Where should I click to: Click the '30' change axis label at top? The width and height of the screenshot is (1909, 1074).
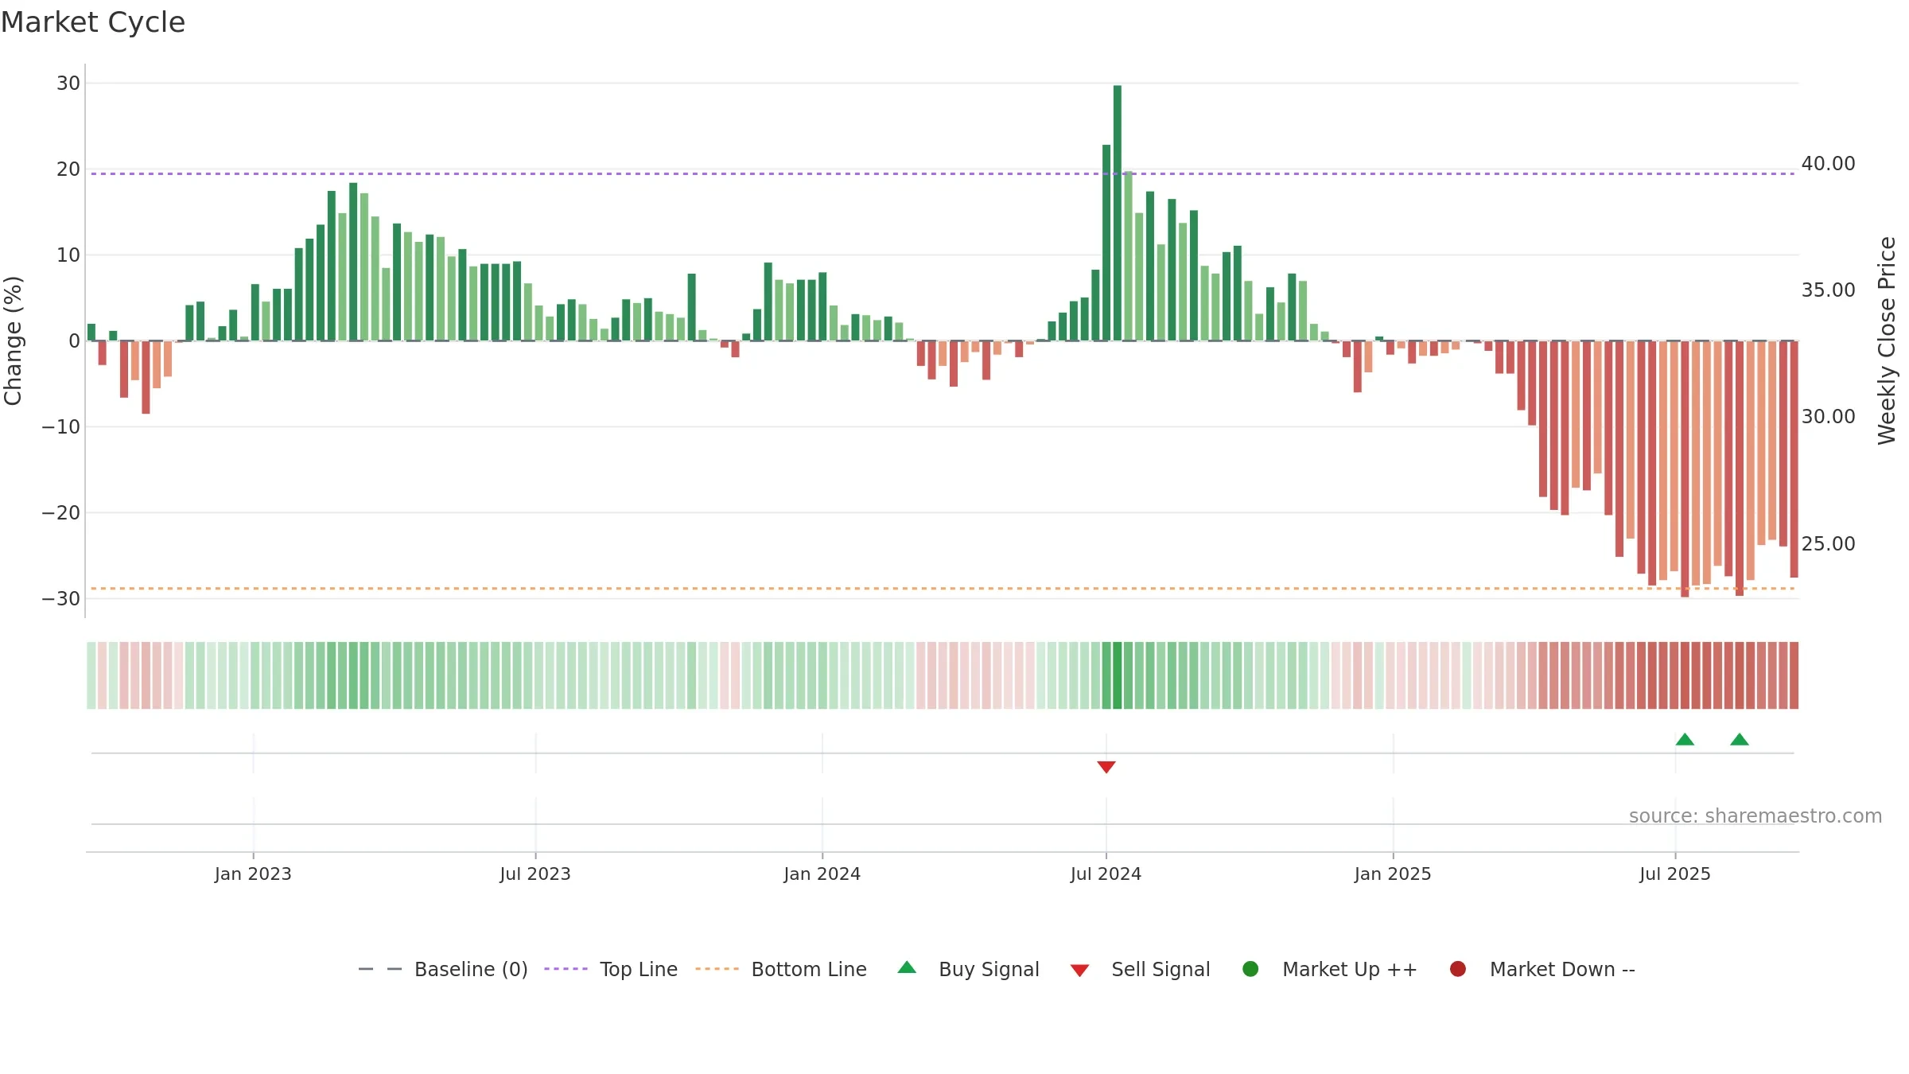tap(68, 83)
